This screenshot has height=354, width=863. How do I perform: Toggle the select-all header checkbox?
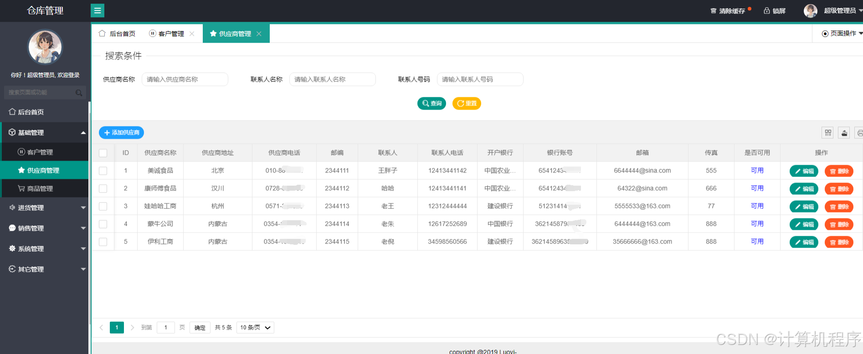click(x=103, y=153)
